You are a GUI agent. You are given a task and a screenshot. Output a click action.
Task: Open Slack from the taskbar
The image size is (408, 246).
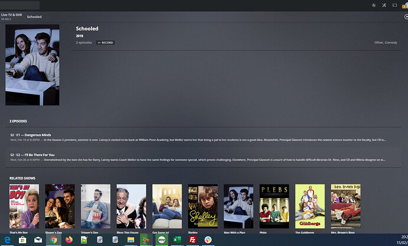(x=208, y=239)
